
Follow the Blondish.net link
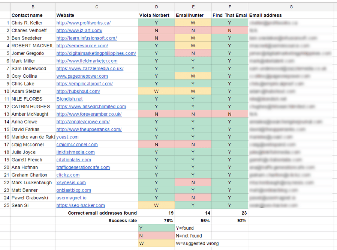(69, 99)
